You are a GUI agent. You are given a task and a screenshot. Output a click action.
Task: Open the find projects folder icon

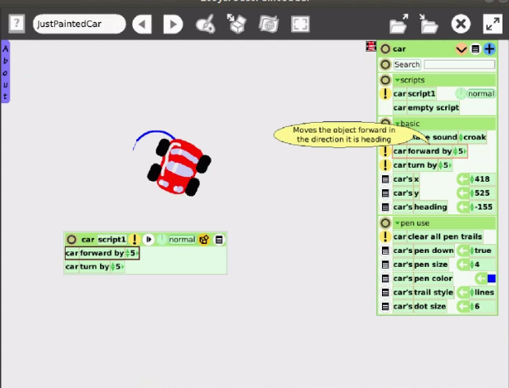pos(399,24)
